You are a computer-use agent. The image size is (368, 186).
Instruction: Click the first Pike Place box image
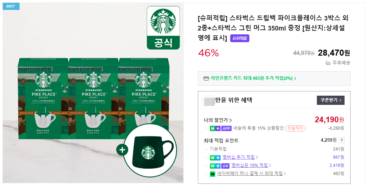pos(43,98)
